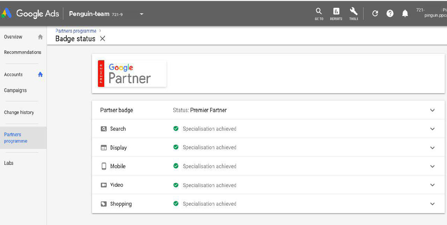Click the Partner badge label
This screenshot has width=447, height=225.
pos(117,110)
